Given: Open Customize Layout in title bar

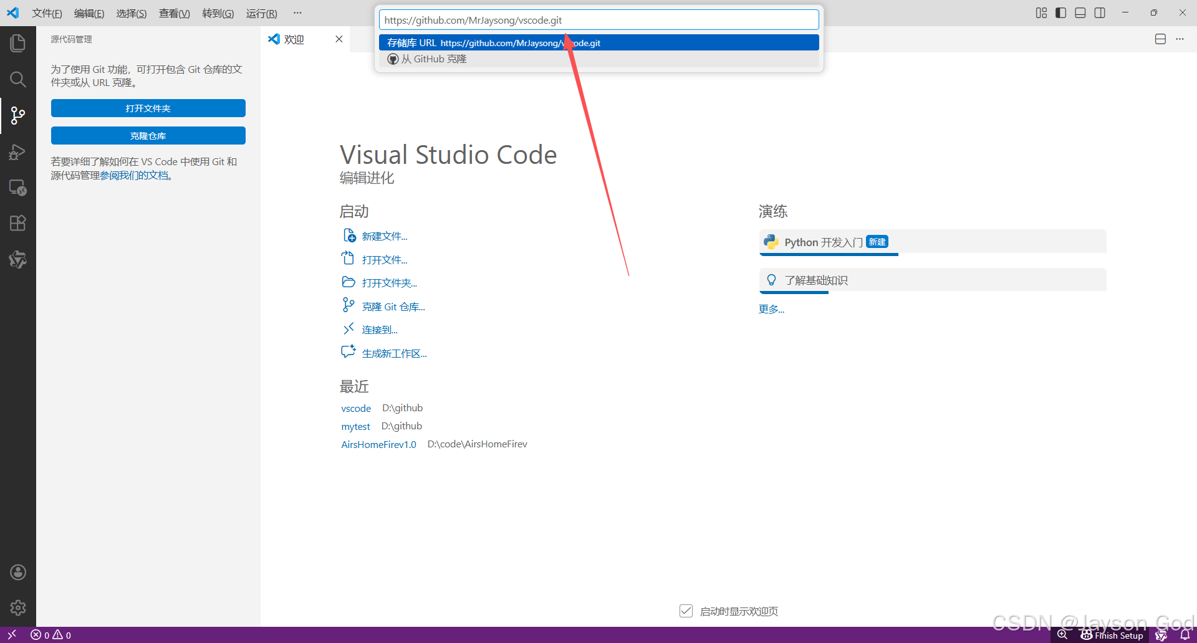Looking at the screenshot, I should pos(1041,13).
